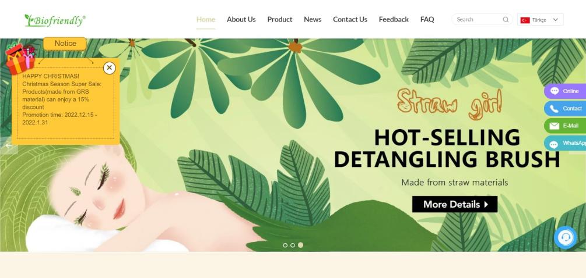Screen dimensions: 586x278
Task: Open the About Us menu item
Action: click(241, 19)
